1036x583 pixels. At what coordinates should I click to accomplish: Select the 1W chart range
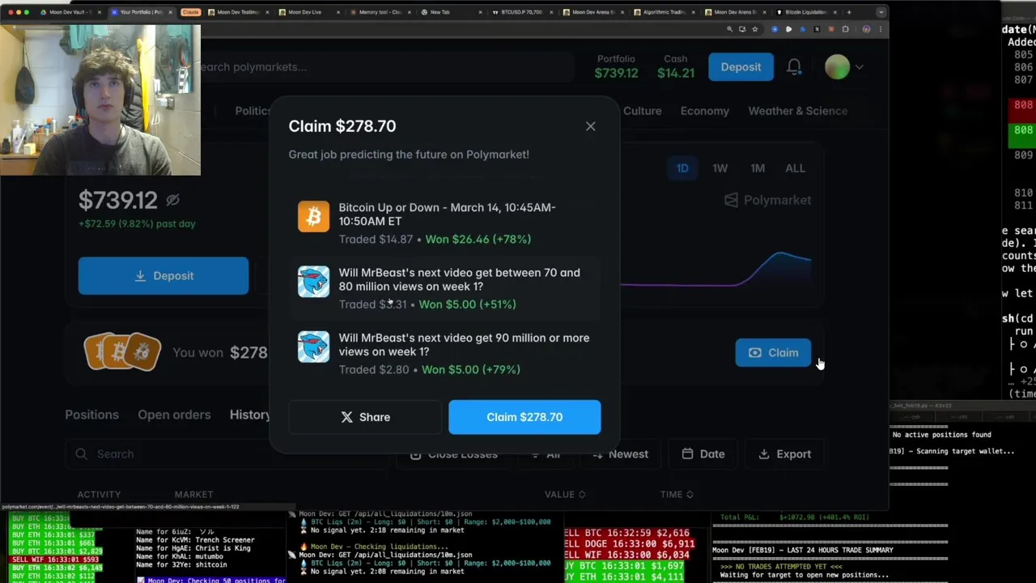point(720,168)
